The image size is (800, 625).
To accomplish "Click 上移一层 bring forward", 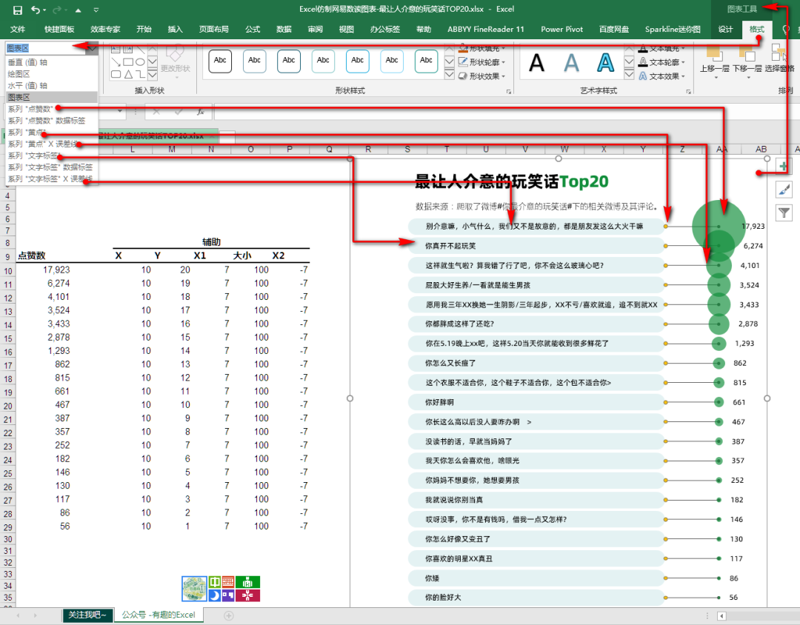I will pyautogui.click(x=714, y=63).
